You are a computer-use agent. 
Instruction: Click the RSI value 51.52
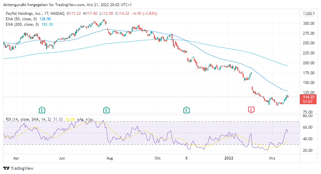pos(58,119)
